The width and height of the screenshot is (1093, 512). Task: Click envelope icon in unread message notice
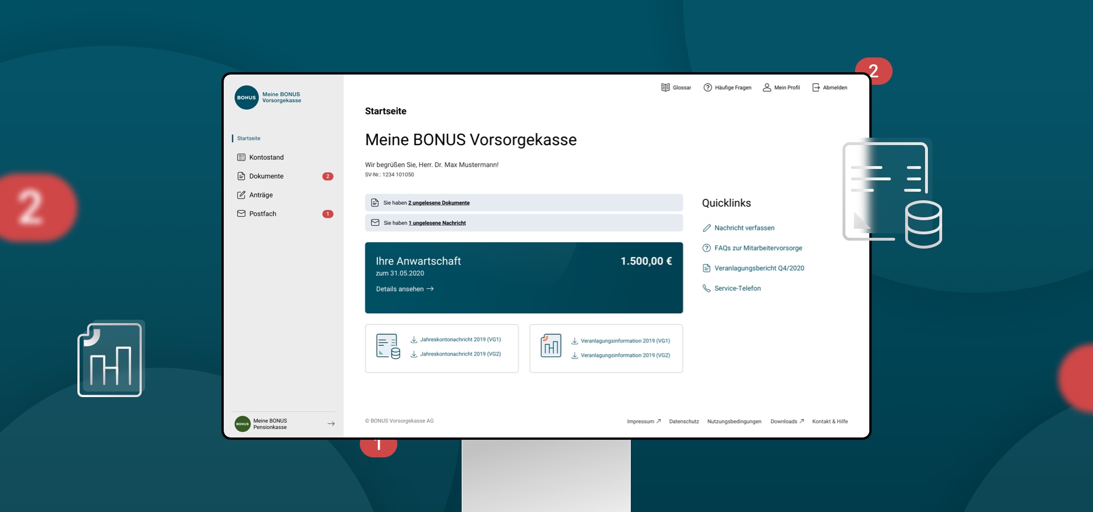[x=375, y=222]
